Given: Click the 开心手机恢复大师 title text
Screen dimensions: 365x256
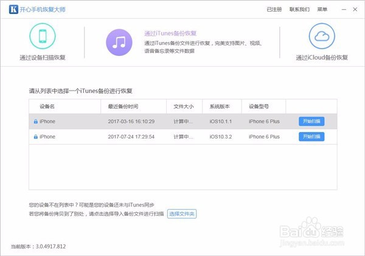Looking at the screenshot, I should pos(43,10).
